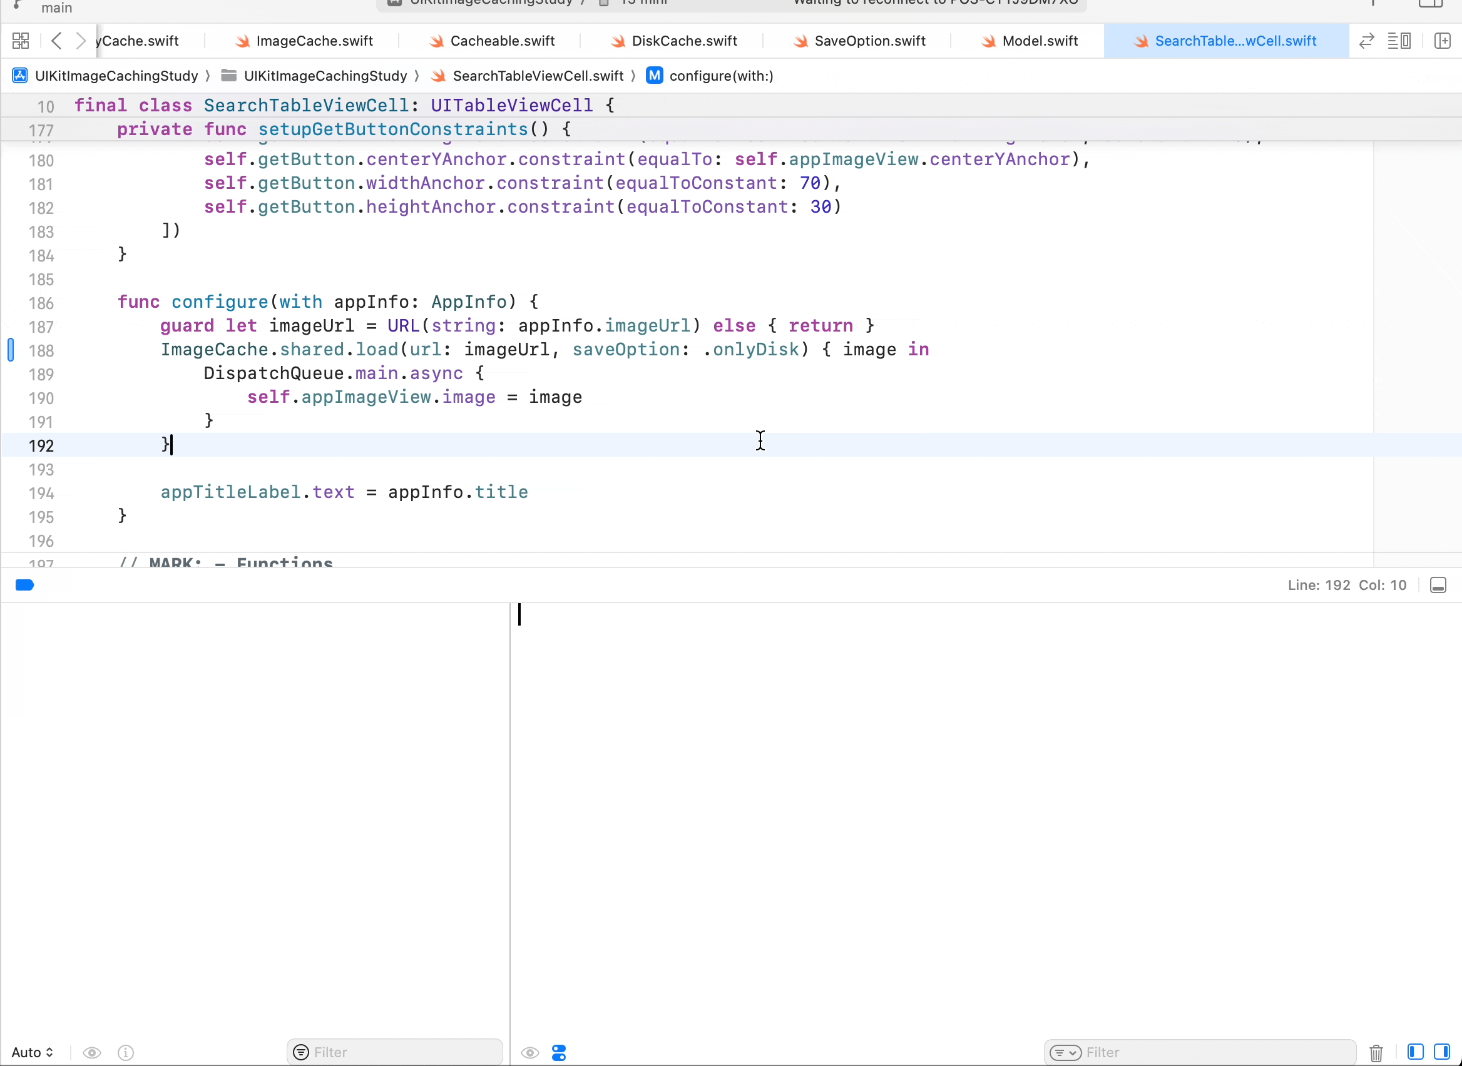Viewport: 1462px width, 1066px height.
Task: Click SearchTableViewCell.swift in the breadcrumb
Action: 538,76
